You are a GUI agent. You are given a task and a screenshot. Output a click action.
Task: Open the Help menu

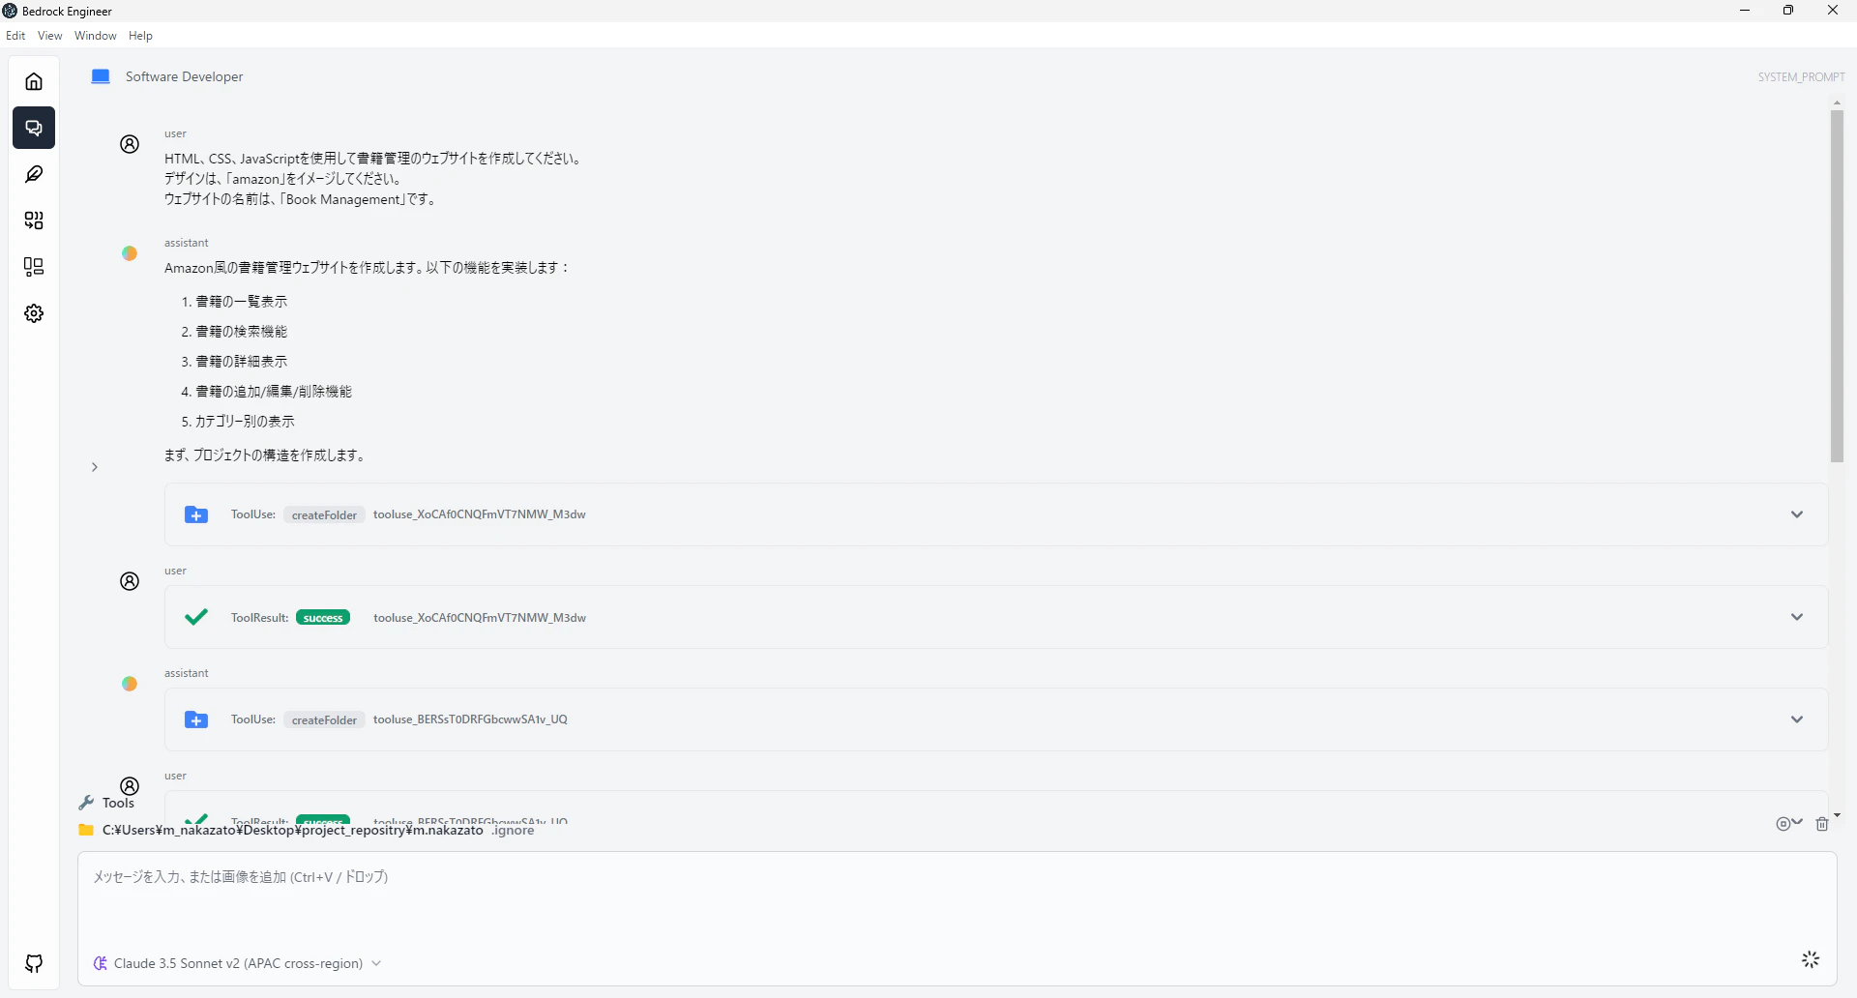click(140, 36)
